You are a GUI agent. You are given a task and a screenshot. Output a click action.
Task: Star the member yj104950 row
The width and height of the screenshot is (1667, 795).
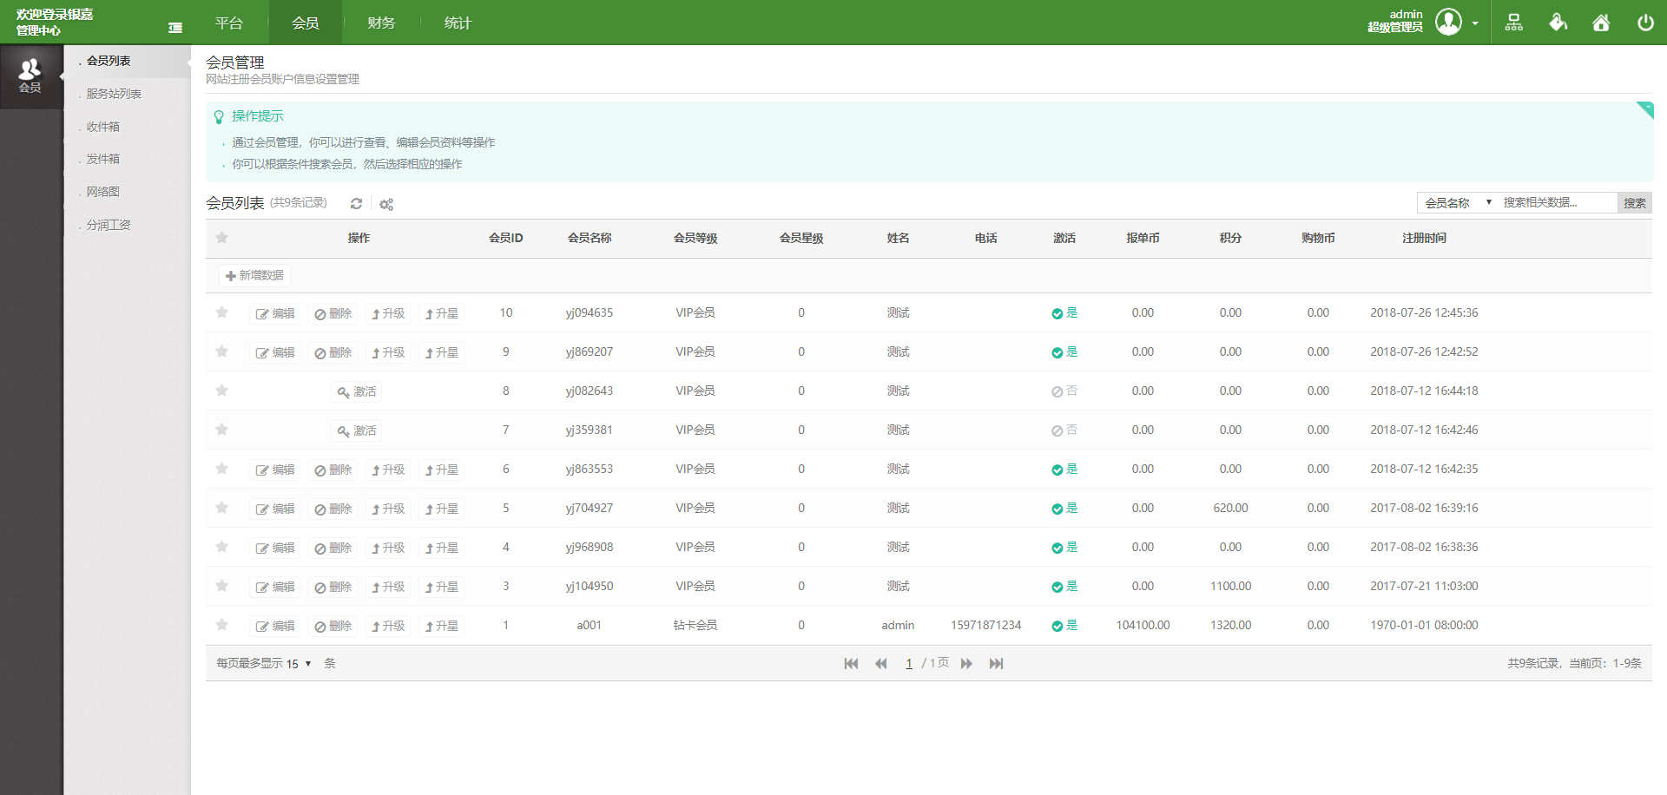tap(221, 586)
